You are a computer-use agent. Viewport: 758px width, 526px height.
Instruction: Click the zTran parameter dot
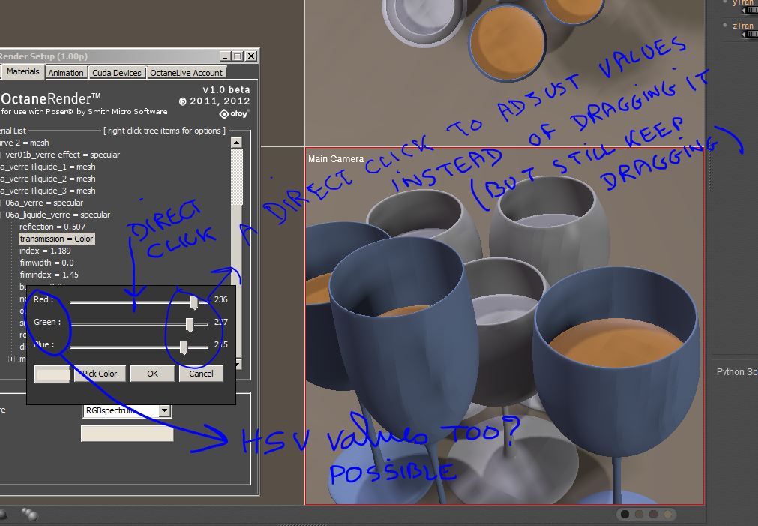coord(725,25)
